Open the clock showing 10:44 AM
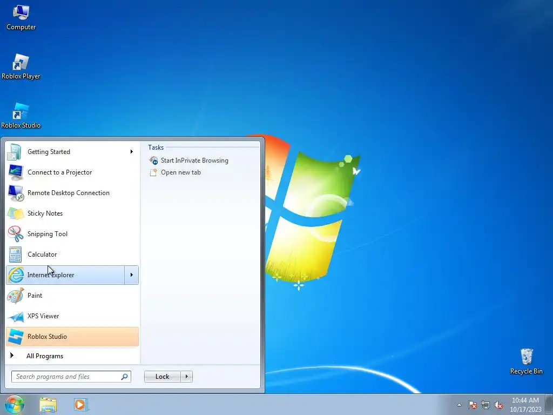Image resolution: width=553 pixels, height=415 pixels. [525, 405]
